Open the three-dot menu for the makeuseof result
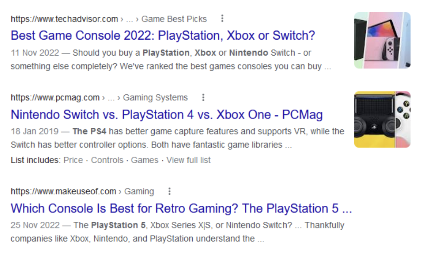The height and width of the screenshot is (258, 421). [x=169, y=191]
